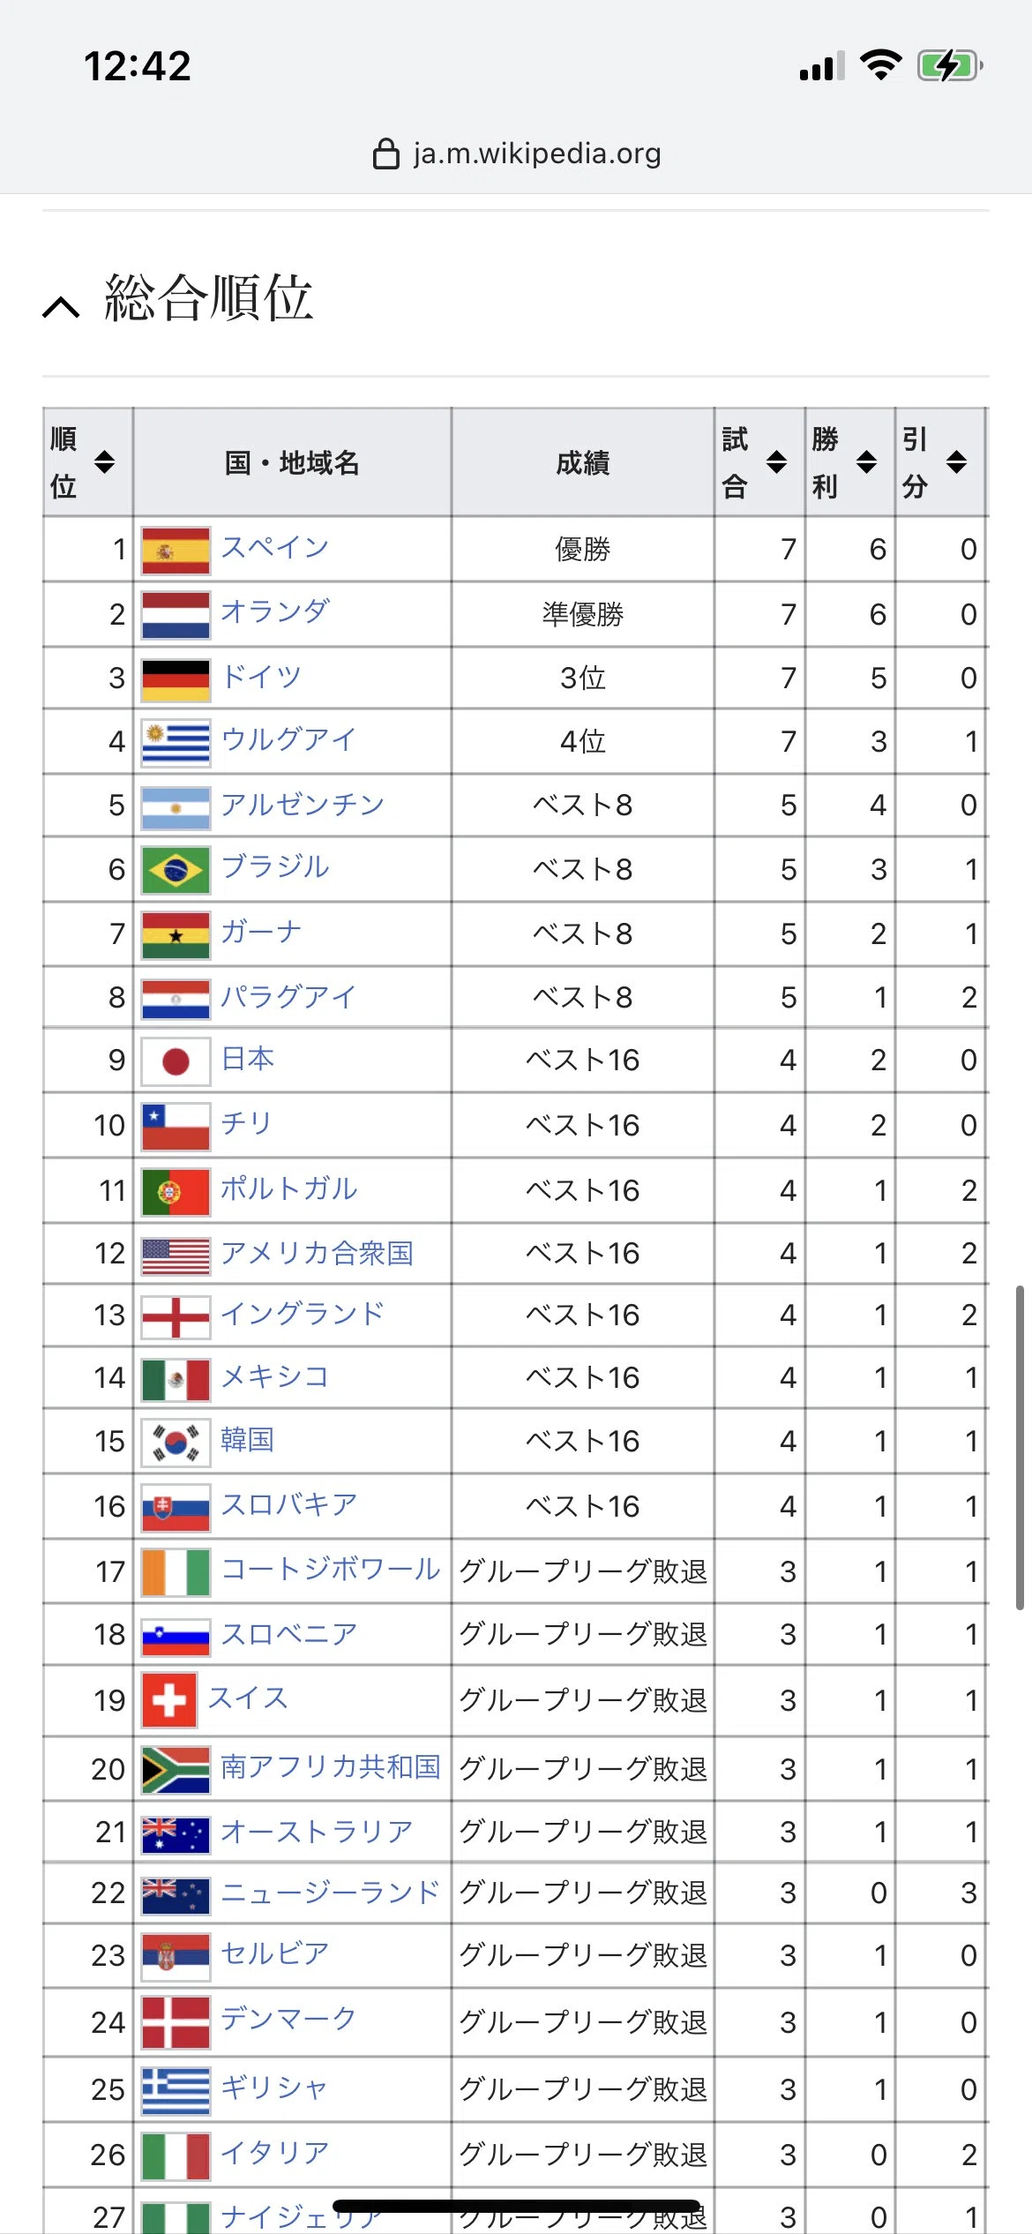Open the コートジボワール link
1032x2234 pixels.
coord(331,1569)
